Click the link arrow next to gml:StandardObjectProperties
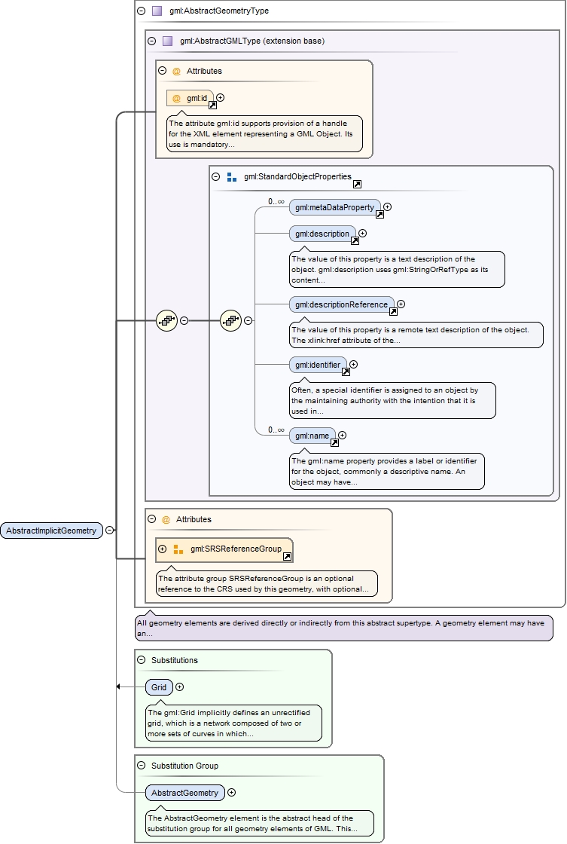The width and height of the screenshot is (567, 844). click(x=357, y=185)
